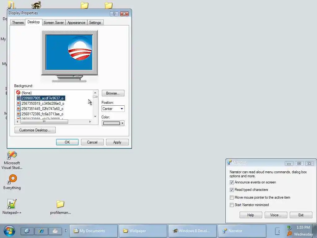Click the horizontal scrollbar thumb in background list
317x238 pixels.
[x=44, y=121]
